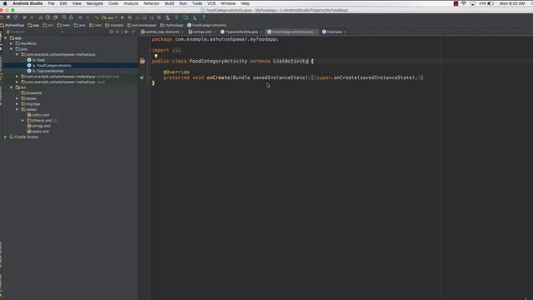
Task: Open strings.xml in project tree
Action: (39, 126)
